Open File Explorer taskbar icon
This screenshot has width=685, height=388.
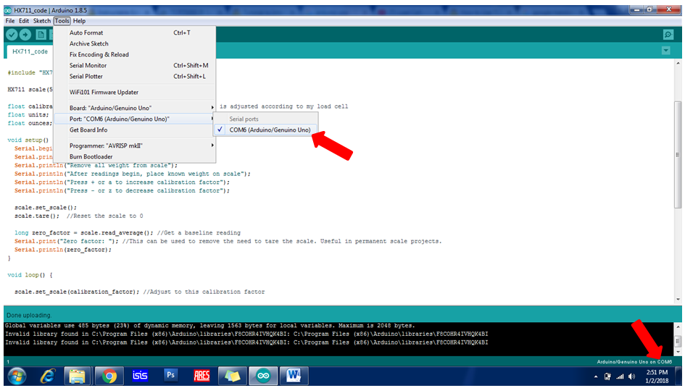click(78, 376)
